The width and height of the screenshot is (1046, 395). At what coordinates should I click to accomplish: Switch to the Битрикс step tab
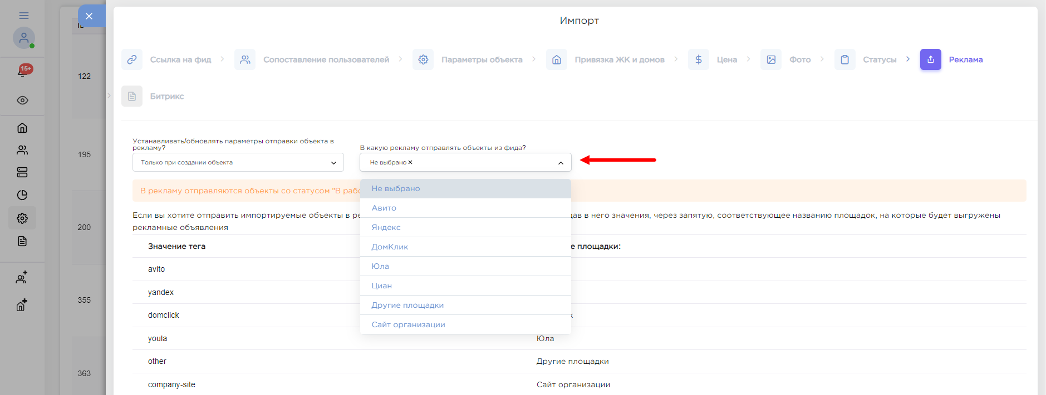click(166, 96)
